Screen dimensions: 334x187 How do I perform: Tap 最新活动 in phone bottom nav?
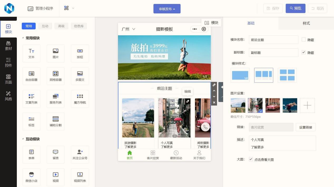pos(176,155)
